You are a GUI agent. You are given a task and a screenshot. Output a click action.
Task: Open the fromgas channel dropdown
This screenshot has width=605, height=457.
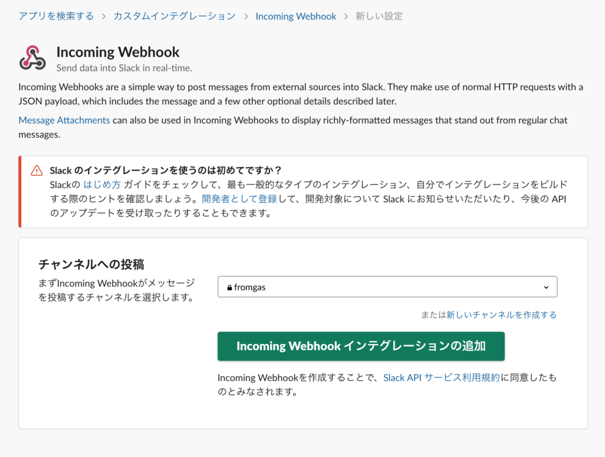pos(388,287)
